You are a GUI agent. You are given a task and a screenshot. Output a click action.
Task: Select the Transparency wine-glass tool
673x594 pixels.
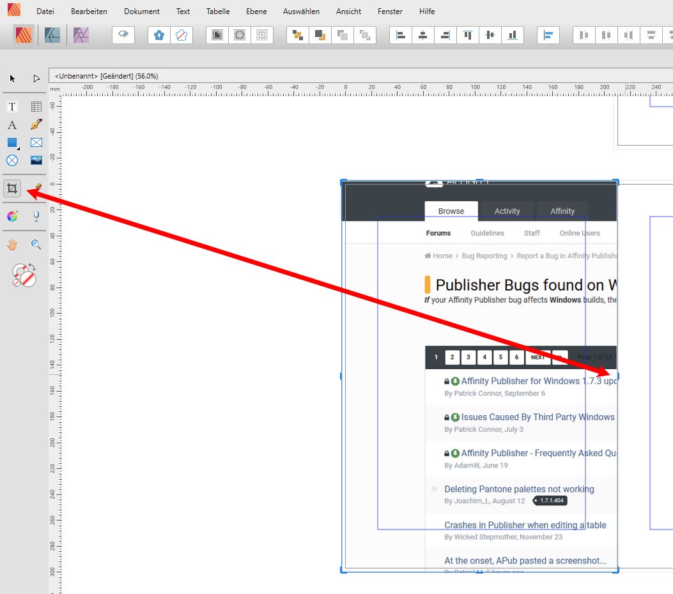pyautogui.click(x=36, y=216)
